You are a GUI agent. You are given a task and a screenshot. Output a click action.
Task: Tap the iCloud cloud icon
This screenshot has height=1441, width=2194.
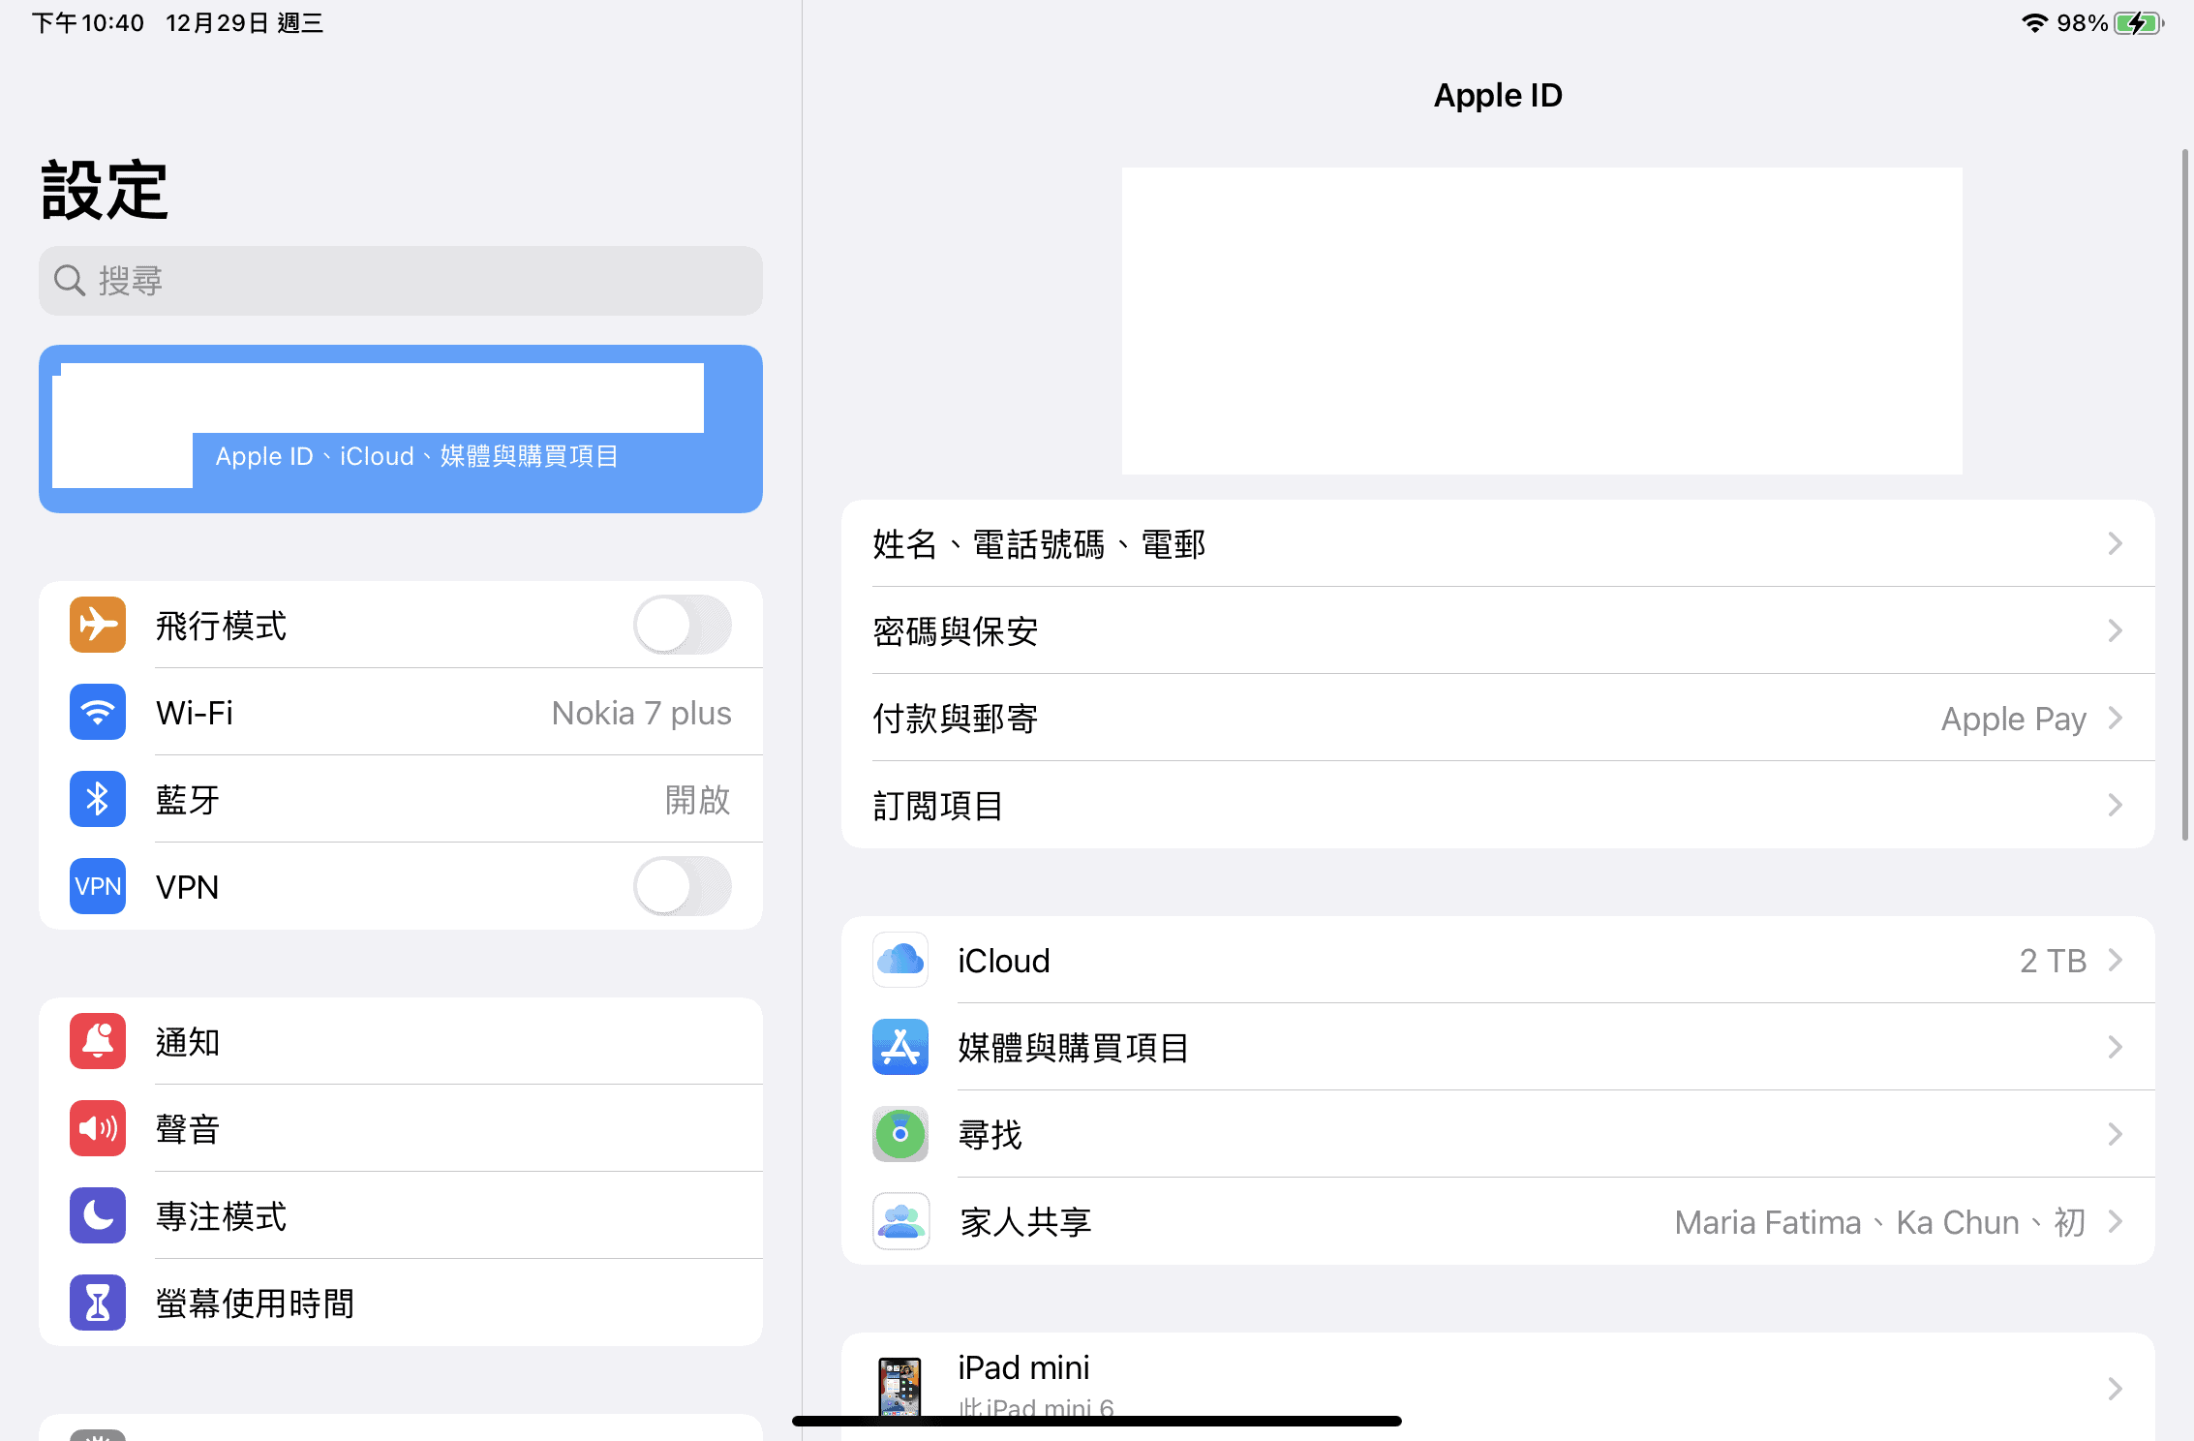[x=900, y=960]
